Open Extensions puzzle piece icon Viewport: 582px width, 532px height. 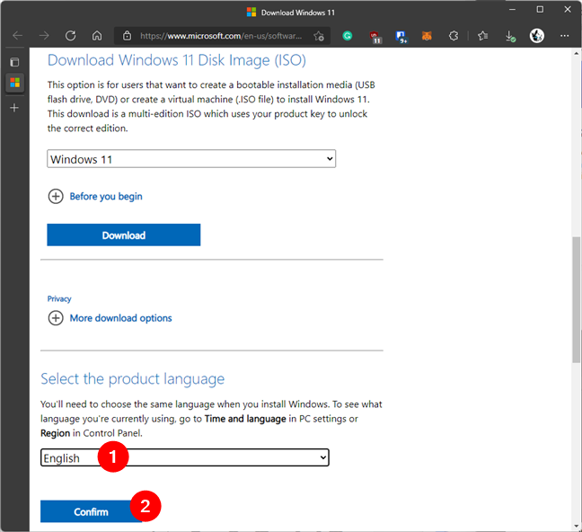454,36
